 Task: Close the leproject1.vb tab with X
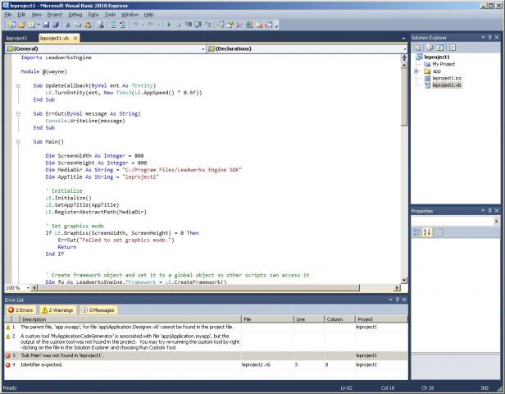76,38
